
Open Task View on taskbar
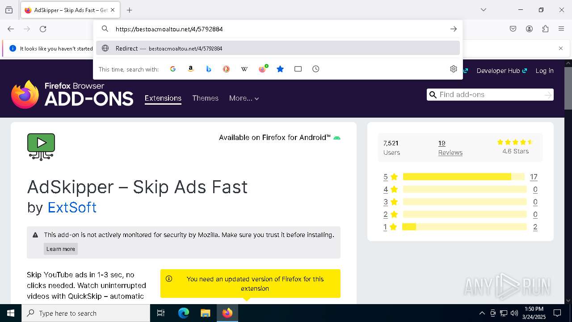pos(161,313)
